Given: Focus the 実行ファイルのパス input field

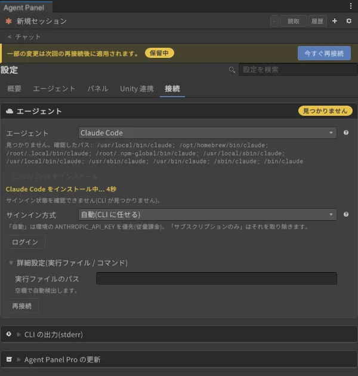Looking at the screenshot, I should [217, 278].
